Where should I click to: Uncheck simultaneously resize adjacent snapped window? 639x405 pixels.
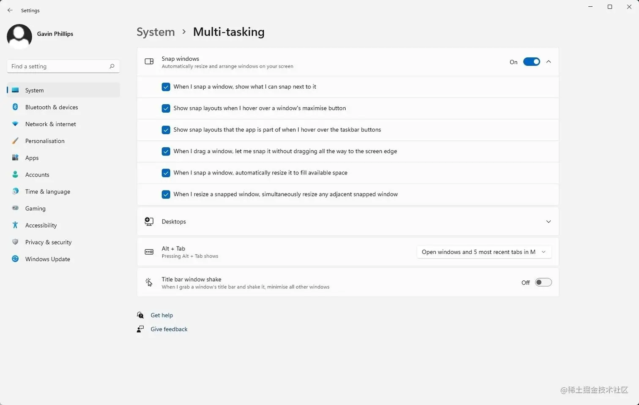[166, 195]
